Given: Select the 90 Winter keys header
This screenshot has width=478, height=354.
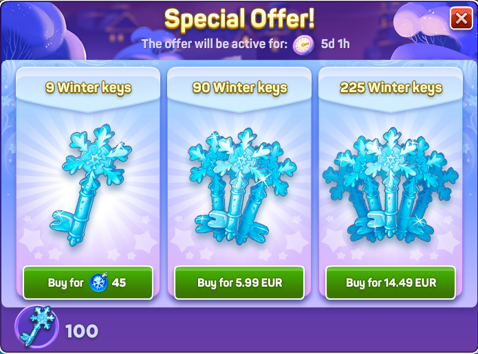Looking at the screenshot, I should (x=239, y=88).
